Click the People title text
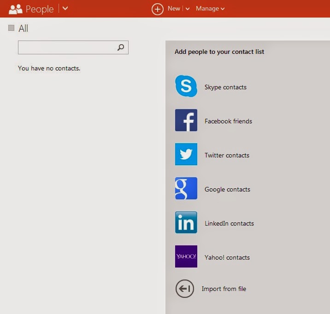The height and width of the screenshot is (314, 330). pyautogui.click(x=40, y=9)
